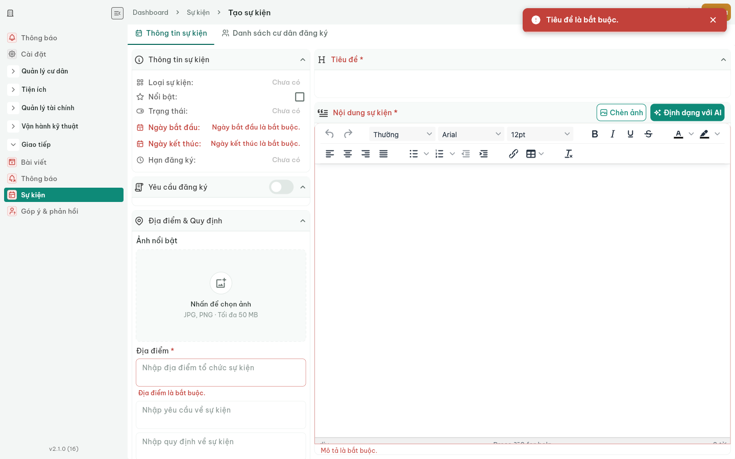This screenshot has height=459, width=735.
Task: Toggle bold formatting
Action: coord(595,134)
